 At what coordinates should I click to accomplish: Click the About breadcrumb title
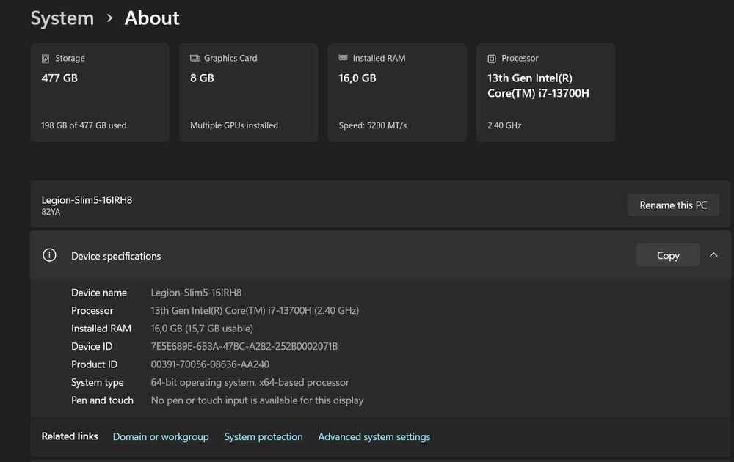click(152, 18)
